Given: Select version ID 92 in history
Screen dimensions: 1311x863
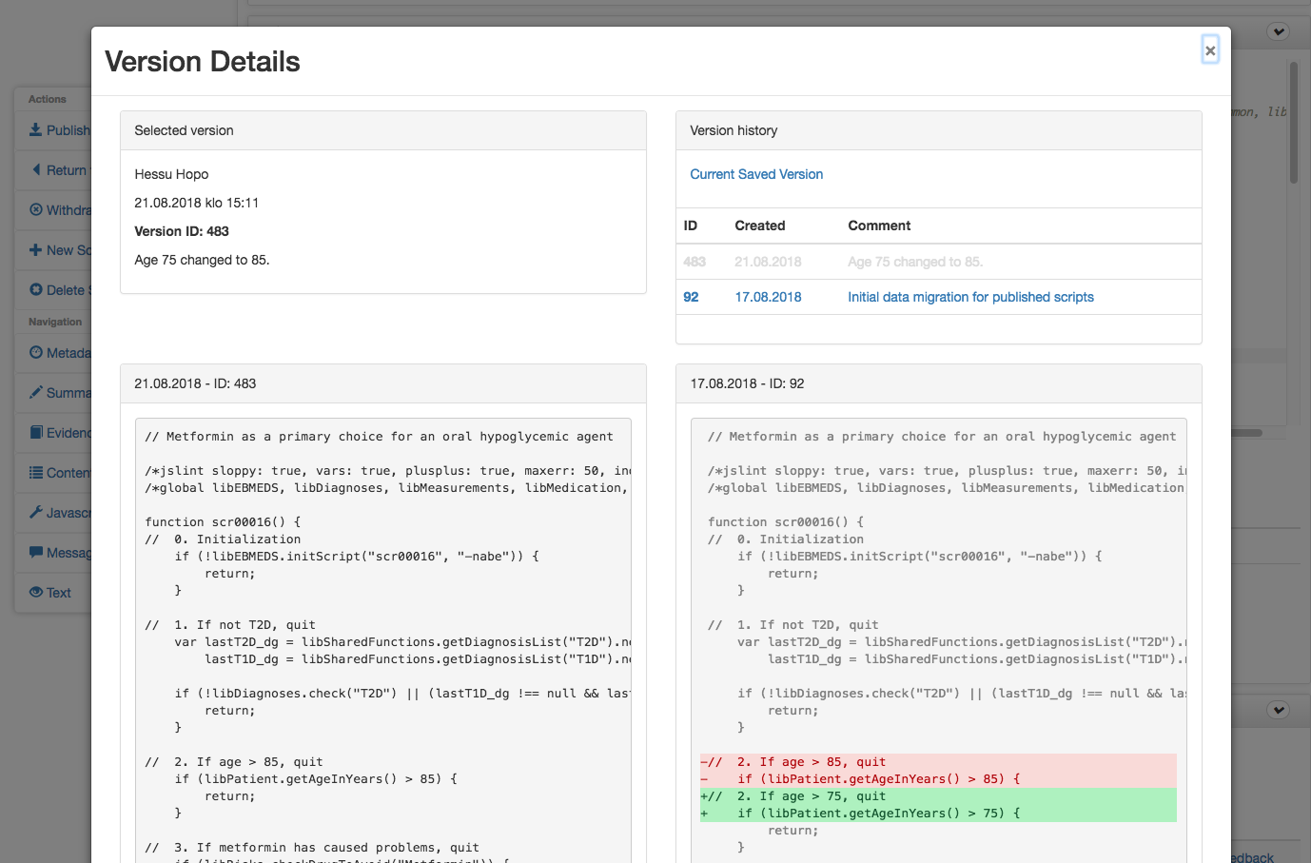Looking at the screenshot, I should pyautogui.click(x=691, y=297).
